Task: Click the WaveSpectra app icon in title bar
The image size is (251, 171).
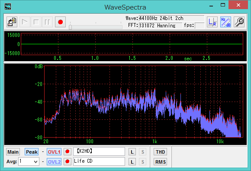Action: tap(8, 7)
